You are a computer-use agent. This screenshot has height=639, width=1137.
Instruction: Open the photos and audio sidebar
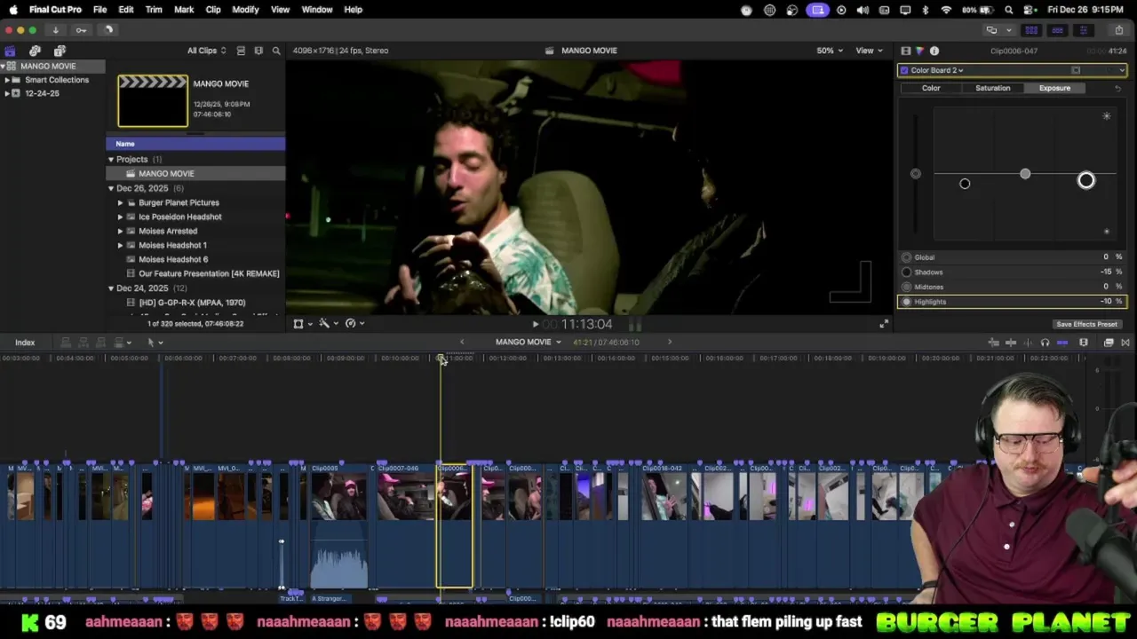point(35,51)
